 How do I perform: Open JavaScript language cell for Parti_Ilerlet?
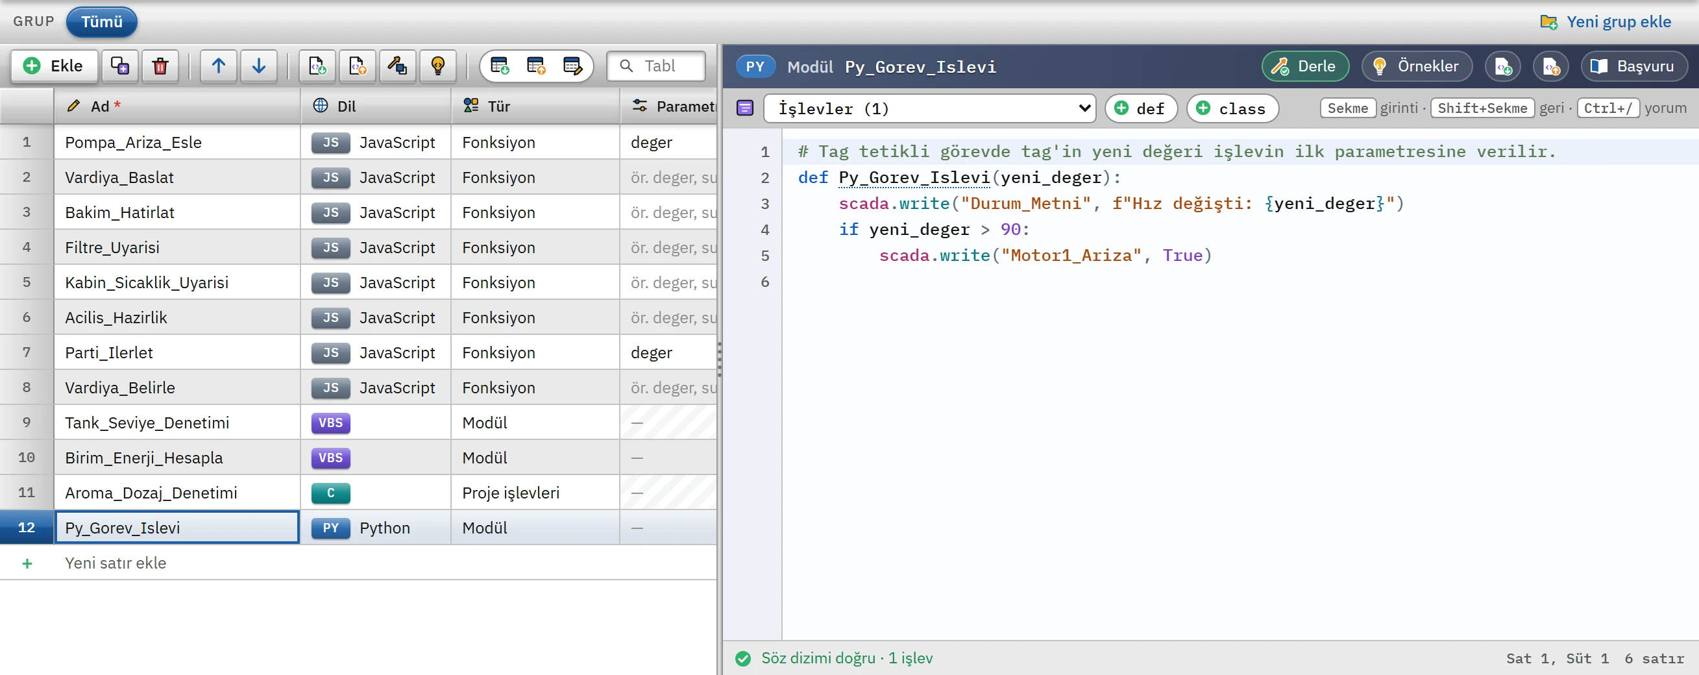coord(376,353)
